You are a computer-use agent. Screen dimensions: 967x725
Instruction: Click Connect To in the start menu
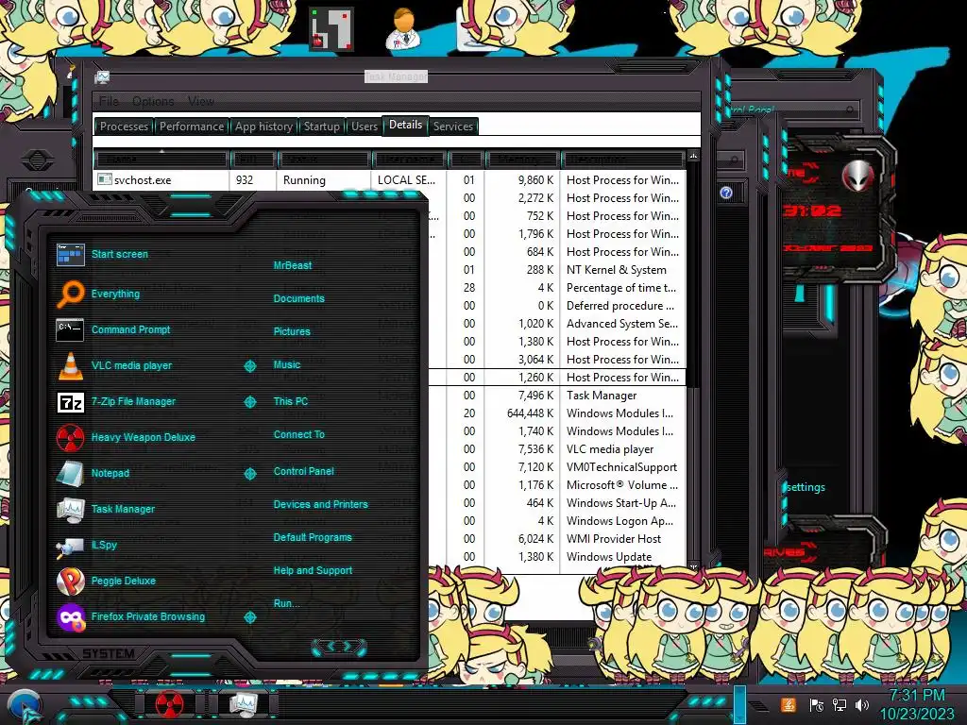click(x=299, y=434)
